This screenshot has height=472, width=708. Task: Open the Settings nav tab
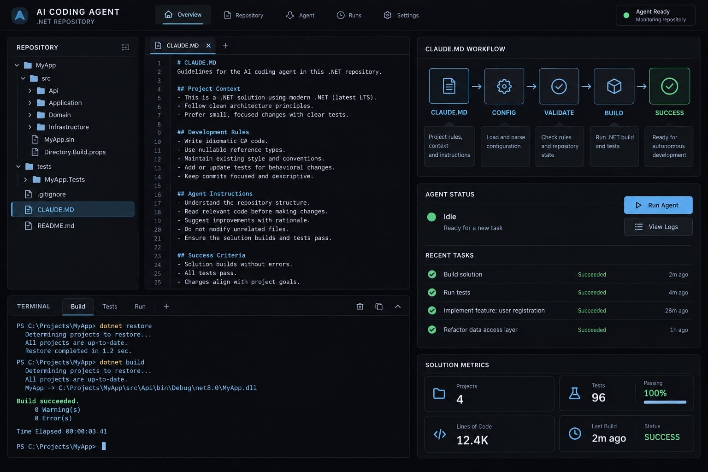[x=401, y=15]
